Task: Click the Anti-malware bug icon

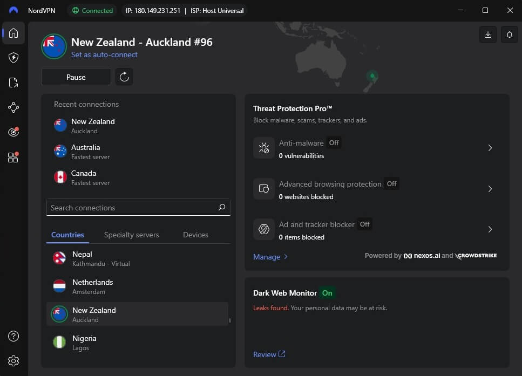Action: point(264,148)
